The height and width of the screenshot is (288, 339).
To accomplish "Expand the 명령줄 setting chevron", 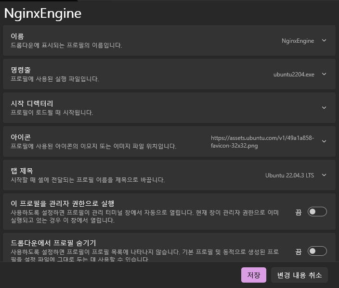I will tap(324, 74).
